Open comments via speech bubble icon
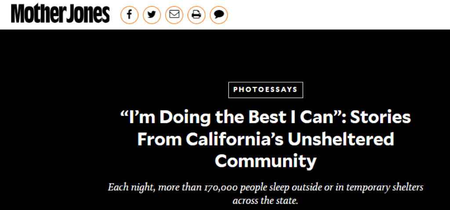Image resolution: width=450 pixels, height=210 pixels. (x=219, y=15)
